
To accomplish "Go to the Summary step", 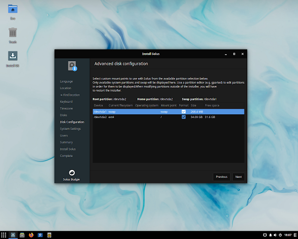I will click(66, 142).
